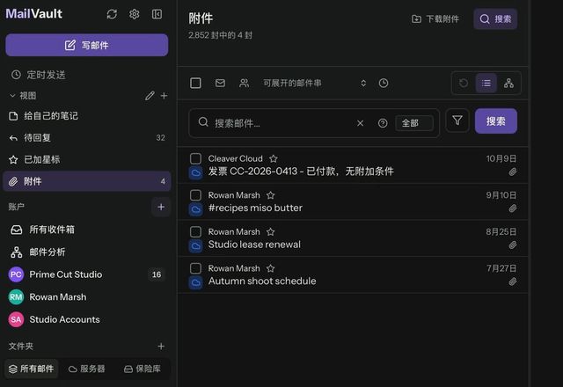The image size is (563, 387).
Task: Open 待回复 view
Action: (x=86, y=137)
